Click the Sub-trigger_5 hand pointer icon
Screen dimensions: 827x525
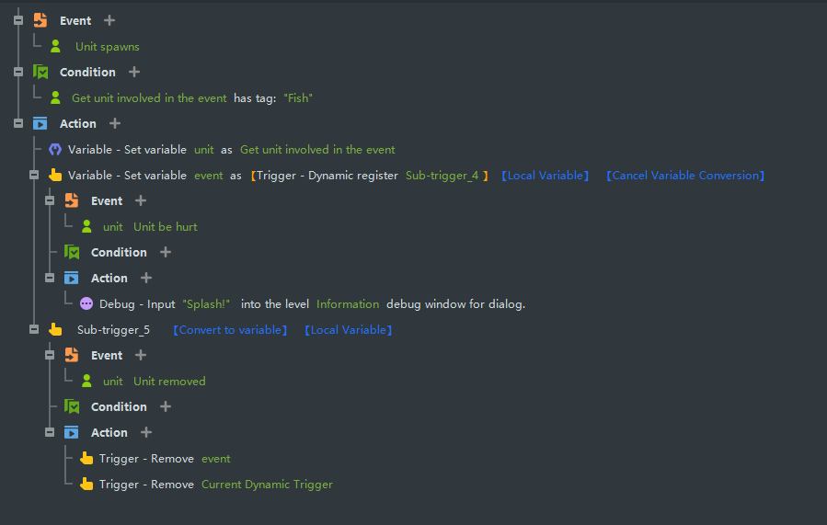click(55, 329)
